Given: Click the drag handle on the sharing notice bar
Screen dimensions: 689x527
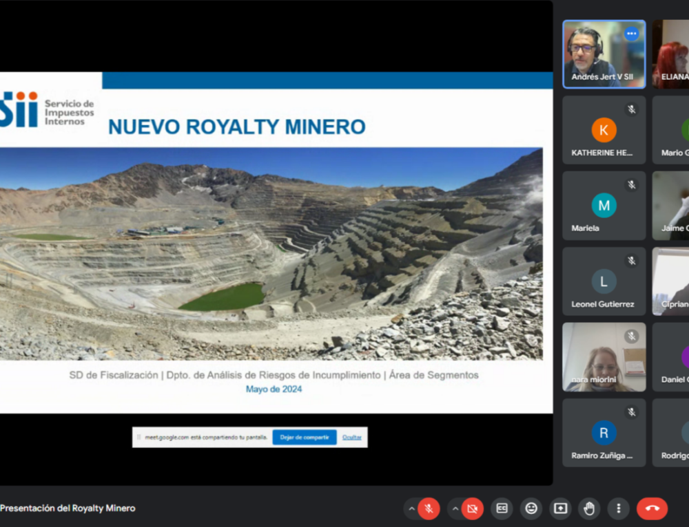Looking at the screenshot, I should pyautogui.click(x=139, y=437).
